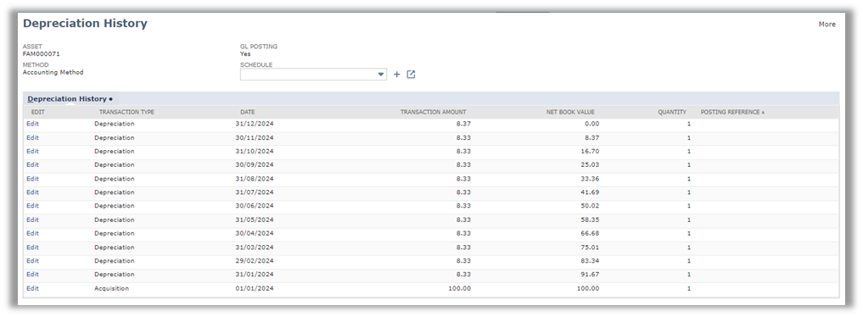This screenshot has height=317, width=863.
Task: Click net book value 75.01
Action: tap(590, 247)
